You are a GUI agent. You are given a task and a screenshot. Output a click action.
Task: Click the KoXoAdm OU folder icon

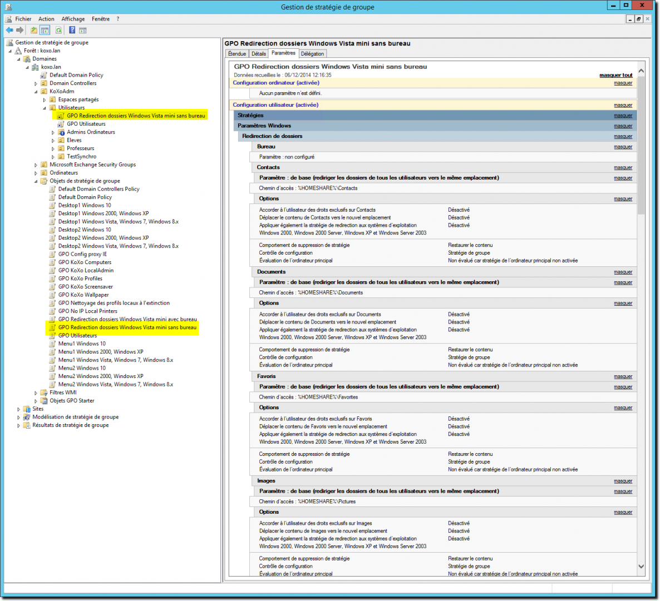[x=44, y=91]
